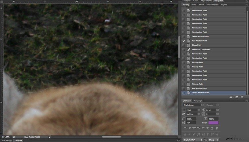Enable standard ligatures (fi icon)
The image size is (249, 142).
pyautogui.click(x=185, y=134)
